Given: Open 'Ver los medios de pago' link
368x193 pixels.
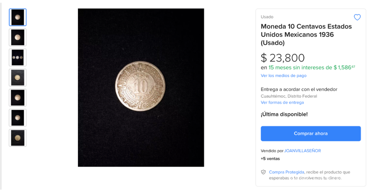Looking at the screenshot, I should (283, 76).
